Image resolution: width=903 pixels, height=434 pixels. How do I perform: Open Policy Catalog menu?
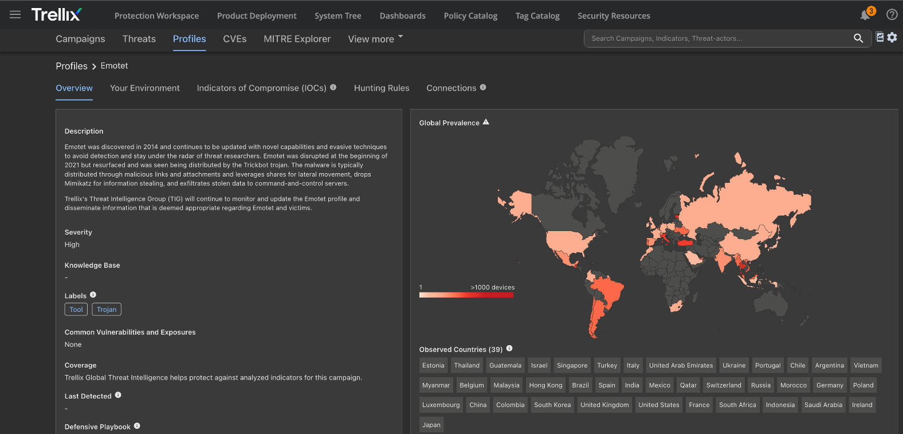pyautogui.click(x=470, y=16)
